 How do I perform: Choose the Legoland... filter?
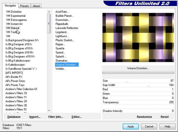click(x=62, y=32)
